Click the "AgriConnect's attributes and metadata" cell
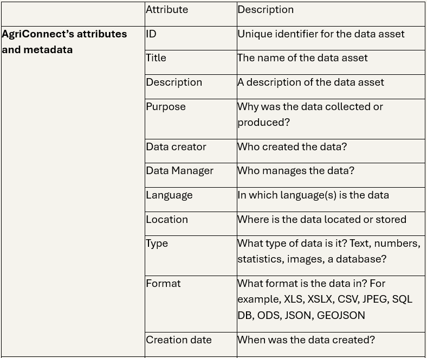The height and width of the screenshot is (358, 427). (x=64, y=42)
